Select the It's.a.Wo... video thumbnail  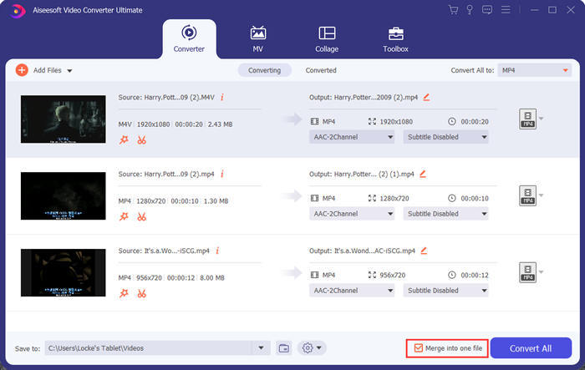click(x=63, y=272)
